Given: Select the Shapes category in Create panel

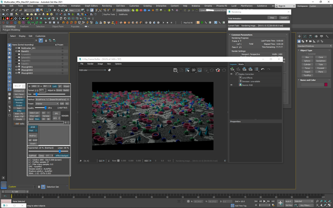Looking at the screenshot, I should [x=303, y=41].
